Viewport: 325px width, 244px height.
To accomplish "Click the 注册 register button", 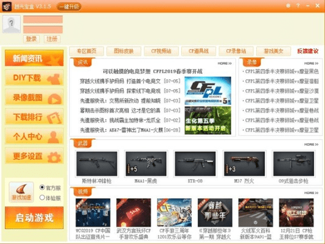I will [52, 39].
